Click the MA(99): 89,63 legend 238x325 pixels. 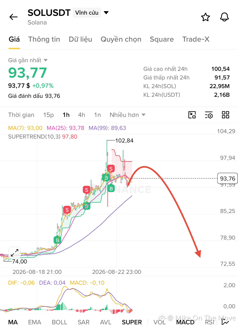pyautogui.click(x=107, y=128)
